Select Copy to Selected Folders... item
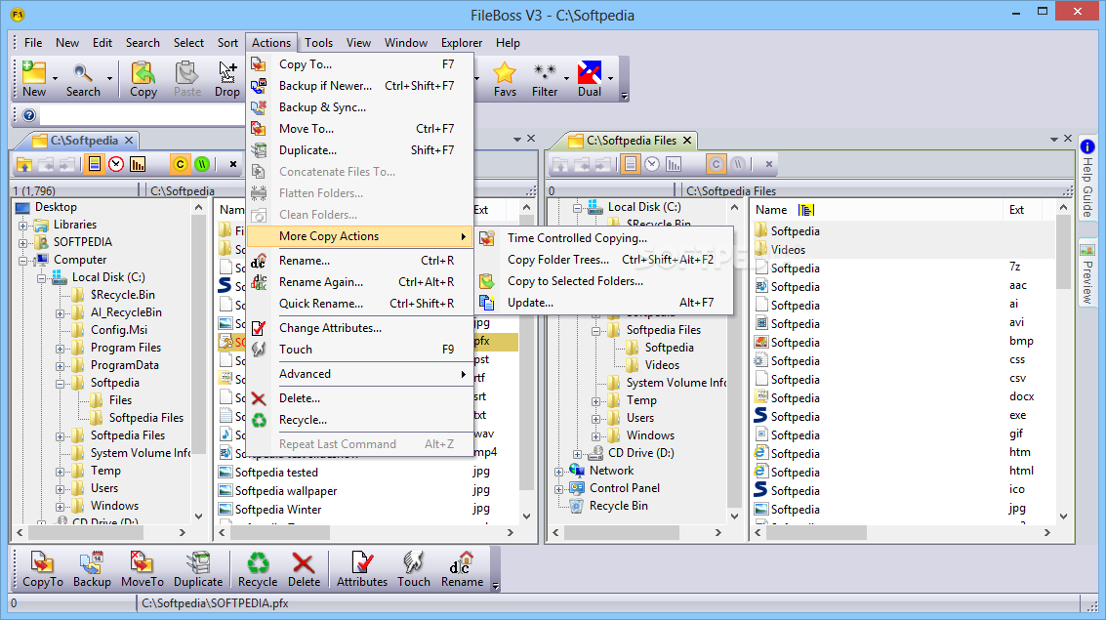 tap(605, 281)
